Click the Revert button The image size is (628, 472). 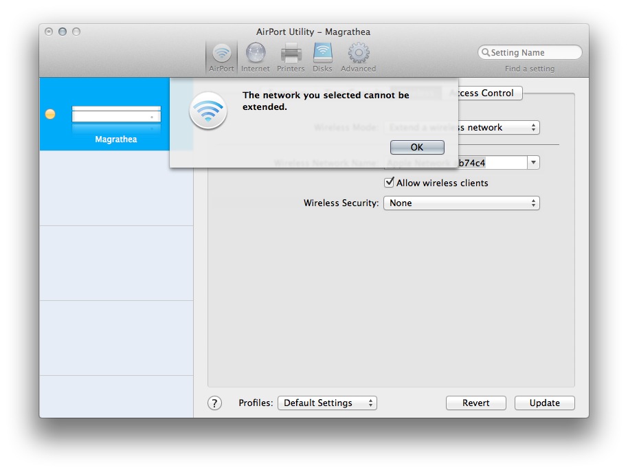(475, 403)
